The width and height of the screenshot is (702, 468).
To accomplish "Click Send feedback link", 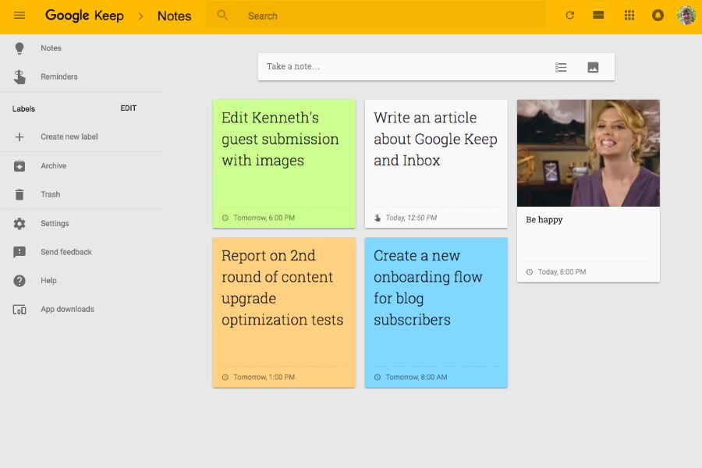I will pos(66,252).
